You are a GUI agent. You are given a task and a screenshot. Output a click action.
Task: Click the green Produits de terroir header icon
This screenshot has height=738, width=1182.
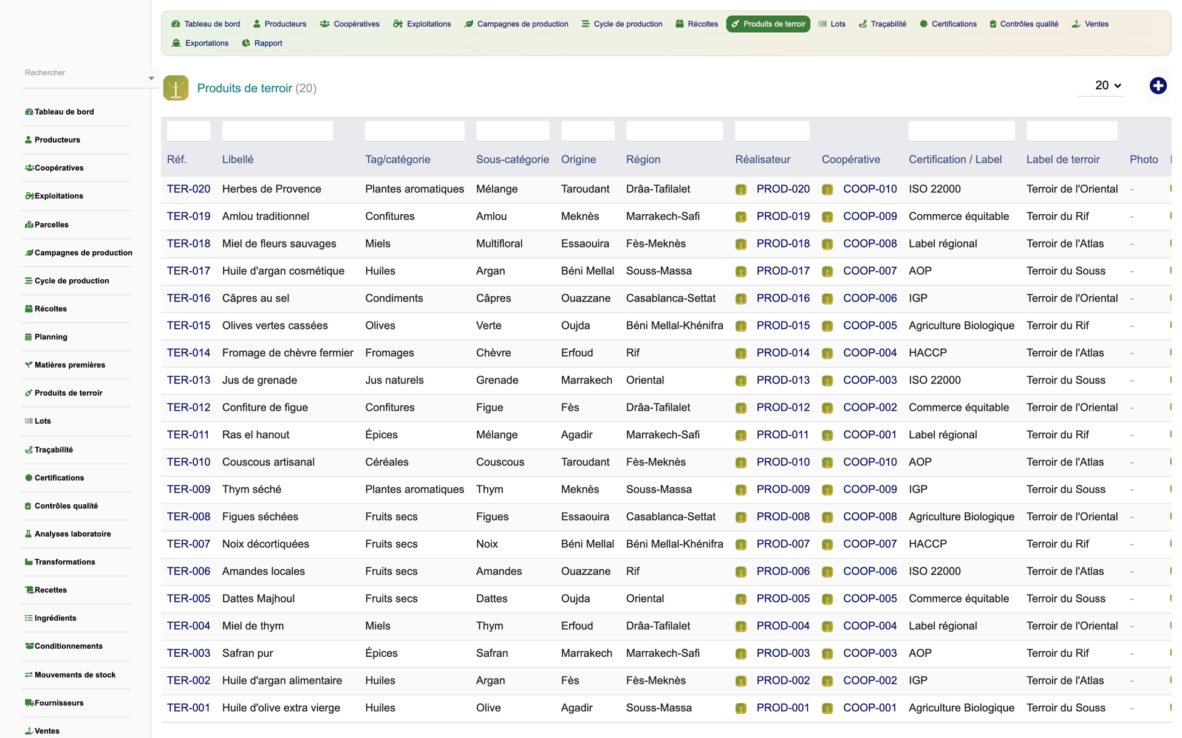coord(176,88)
